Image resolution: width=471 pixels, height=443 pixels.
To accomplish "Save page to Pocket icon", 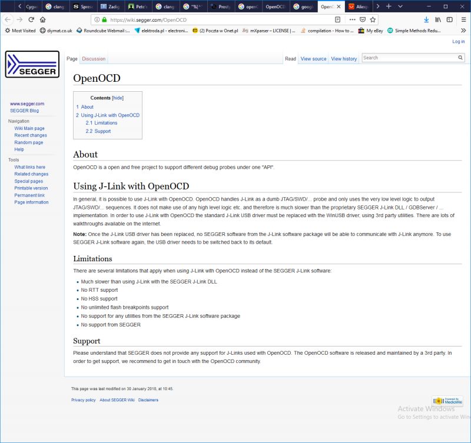I will coord(363,20).
